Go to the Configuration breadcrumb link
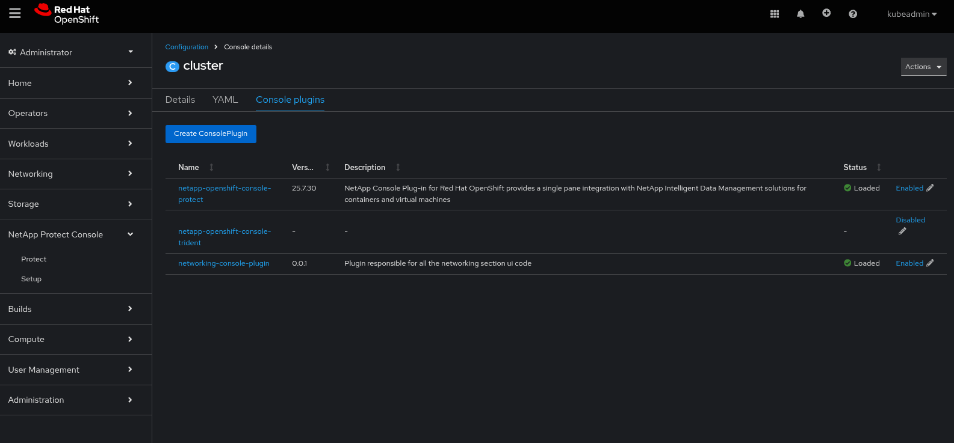 coord(187,47)
